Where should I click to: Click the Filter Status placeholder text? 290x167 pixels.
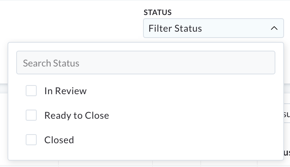click(175, 28)
